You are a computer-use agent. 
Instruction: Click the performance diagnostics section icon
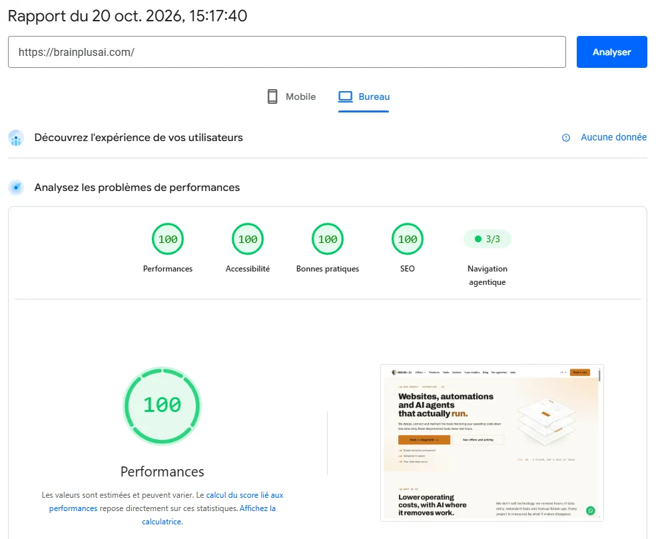(17, 188)
